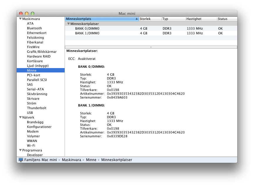Click the sort arrow in Minneskortplats header

click(137, 19)
